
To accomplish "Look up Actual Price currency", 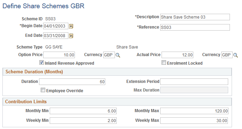I will [235, 55].
